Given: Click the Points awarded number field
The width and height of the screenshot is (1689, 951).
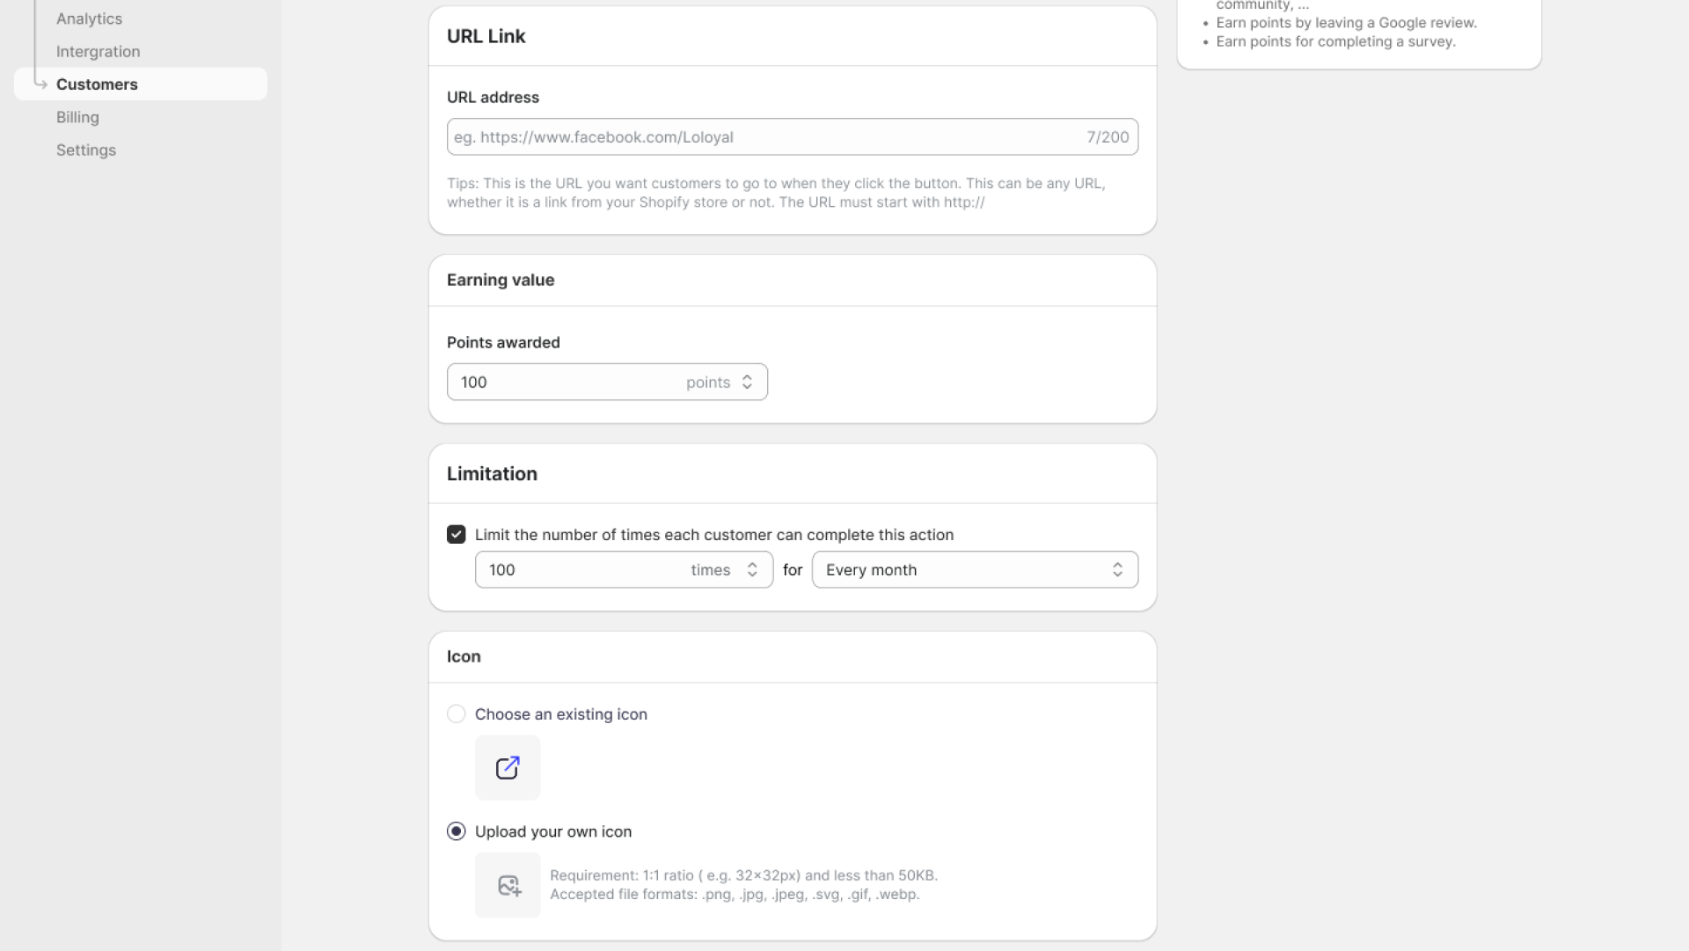Looking at the screenshot, I should tap(607, 382).
